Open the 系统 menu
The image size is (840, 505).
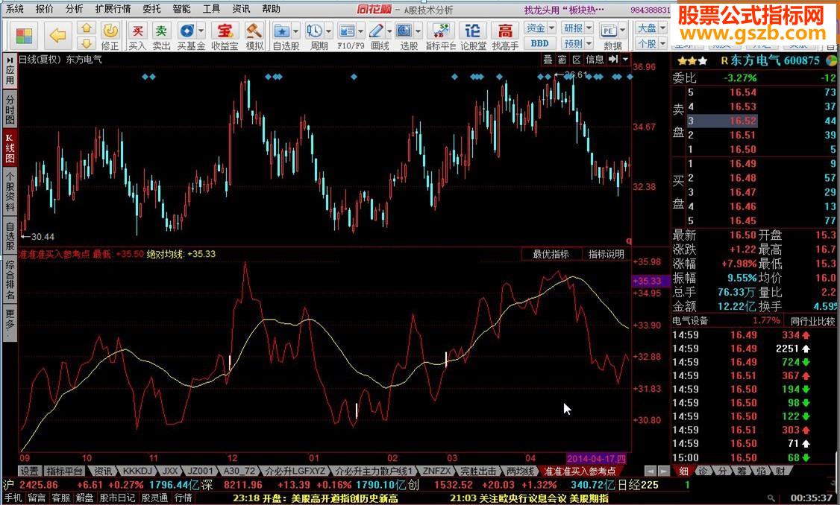click(x=14, y=8)
